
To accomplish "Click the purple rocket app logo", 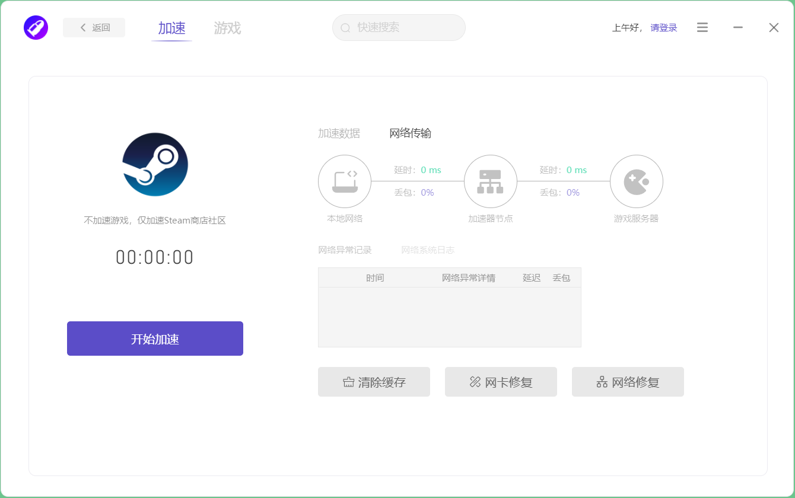I will [36, 27].
